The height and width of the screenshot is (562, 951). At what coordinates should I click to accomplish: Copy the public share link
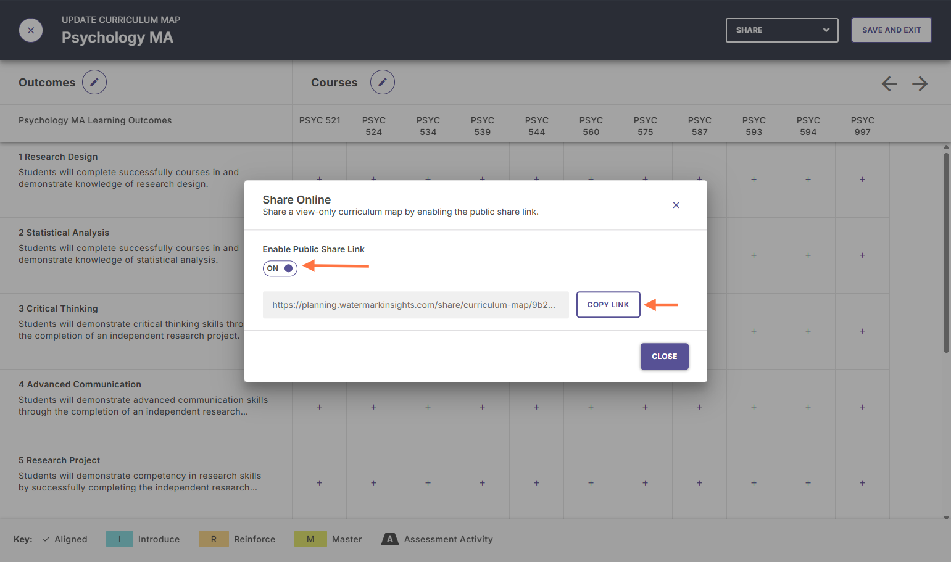pos(608,305)
